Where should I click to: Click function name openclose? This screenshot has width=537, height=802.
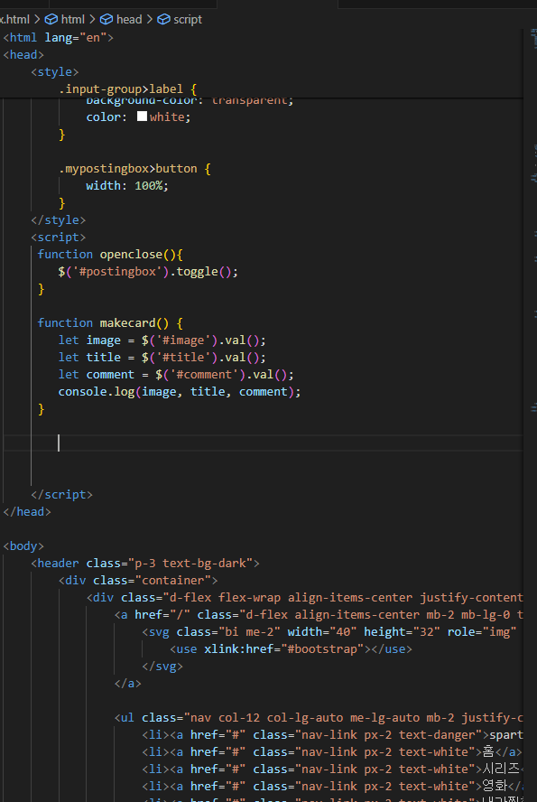click(x=131, y=254)
